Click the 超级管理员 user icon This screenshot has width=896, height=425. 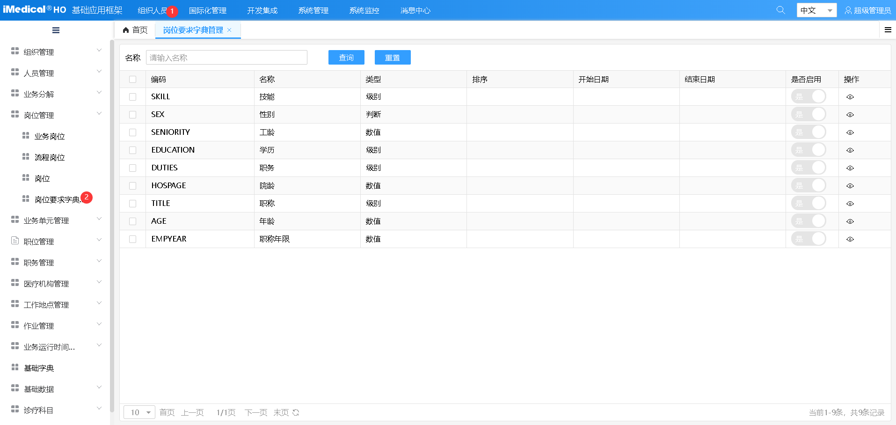848,10
